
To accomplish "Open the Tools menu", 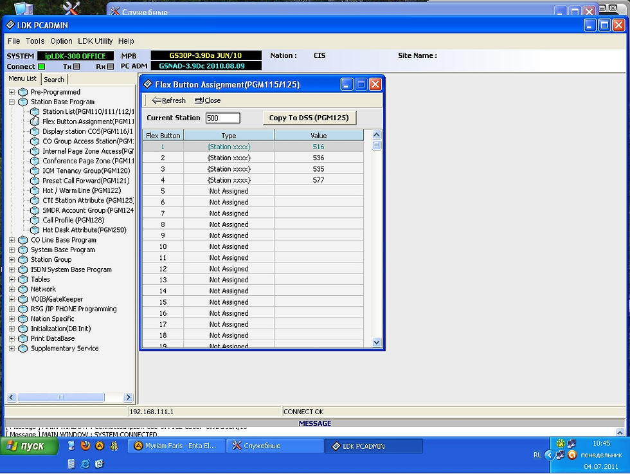I will (x=35, y=41).
